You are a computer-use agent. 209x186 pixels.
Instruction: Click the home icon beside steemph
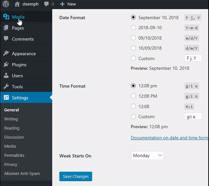click(x=17, y=4)
